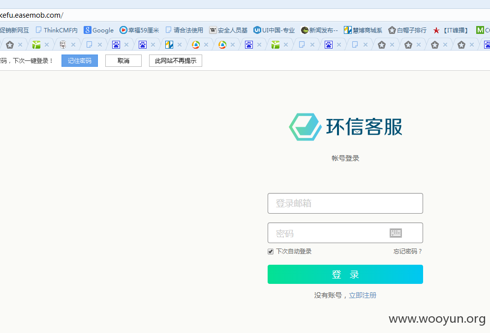Open the 安全人员基 Wikipedia bookmark
The width and height of the screenshot is (490, 333).
(228, 30)
